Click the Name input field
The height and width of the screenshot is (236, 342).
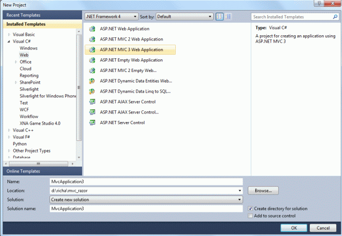pos(146,182)
